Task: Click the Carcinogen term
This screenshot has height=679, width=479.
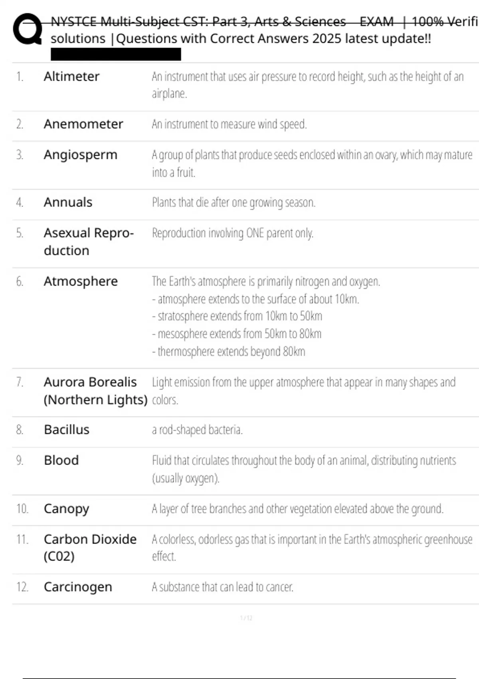Action: click(78, 587)
